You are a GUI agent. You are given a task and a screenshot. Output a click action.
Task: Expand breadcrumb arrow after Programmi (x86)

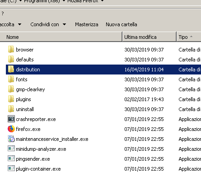[x=64, y=1]
